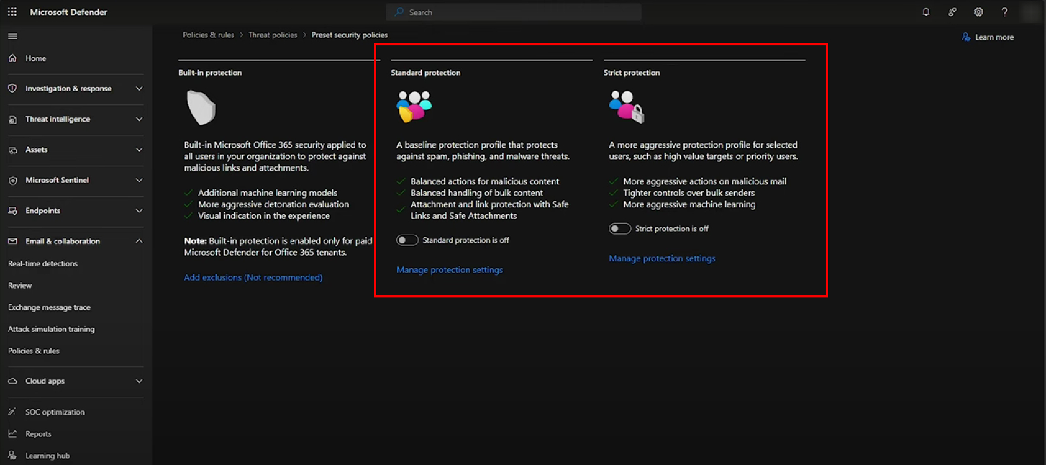Click the user account avatar
1046x465 pixels.
point(1031,12)
